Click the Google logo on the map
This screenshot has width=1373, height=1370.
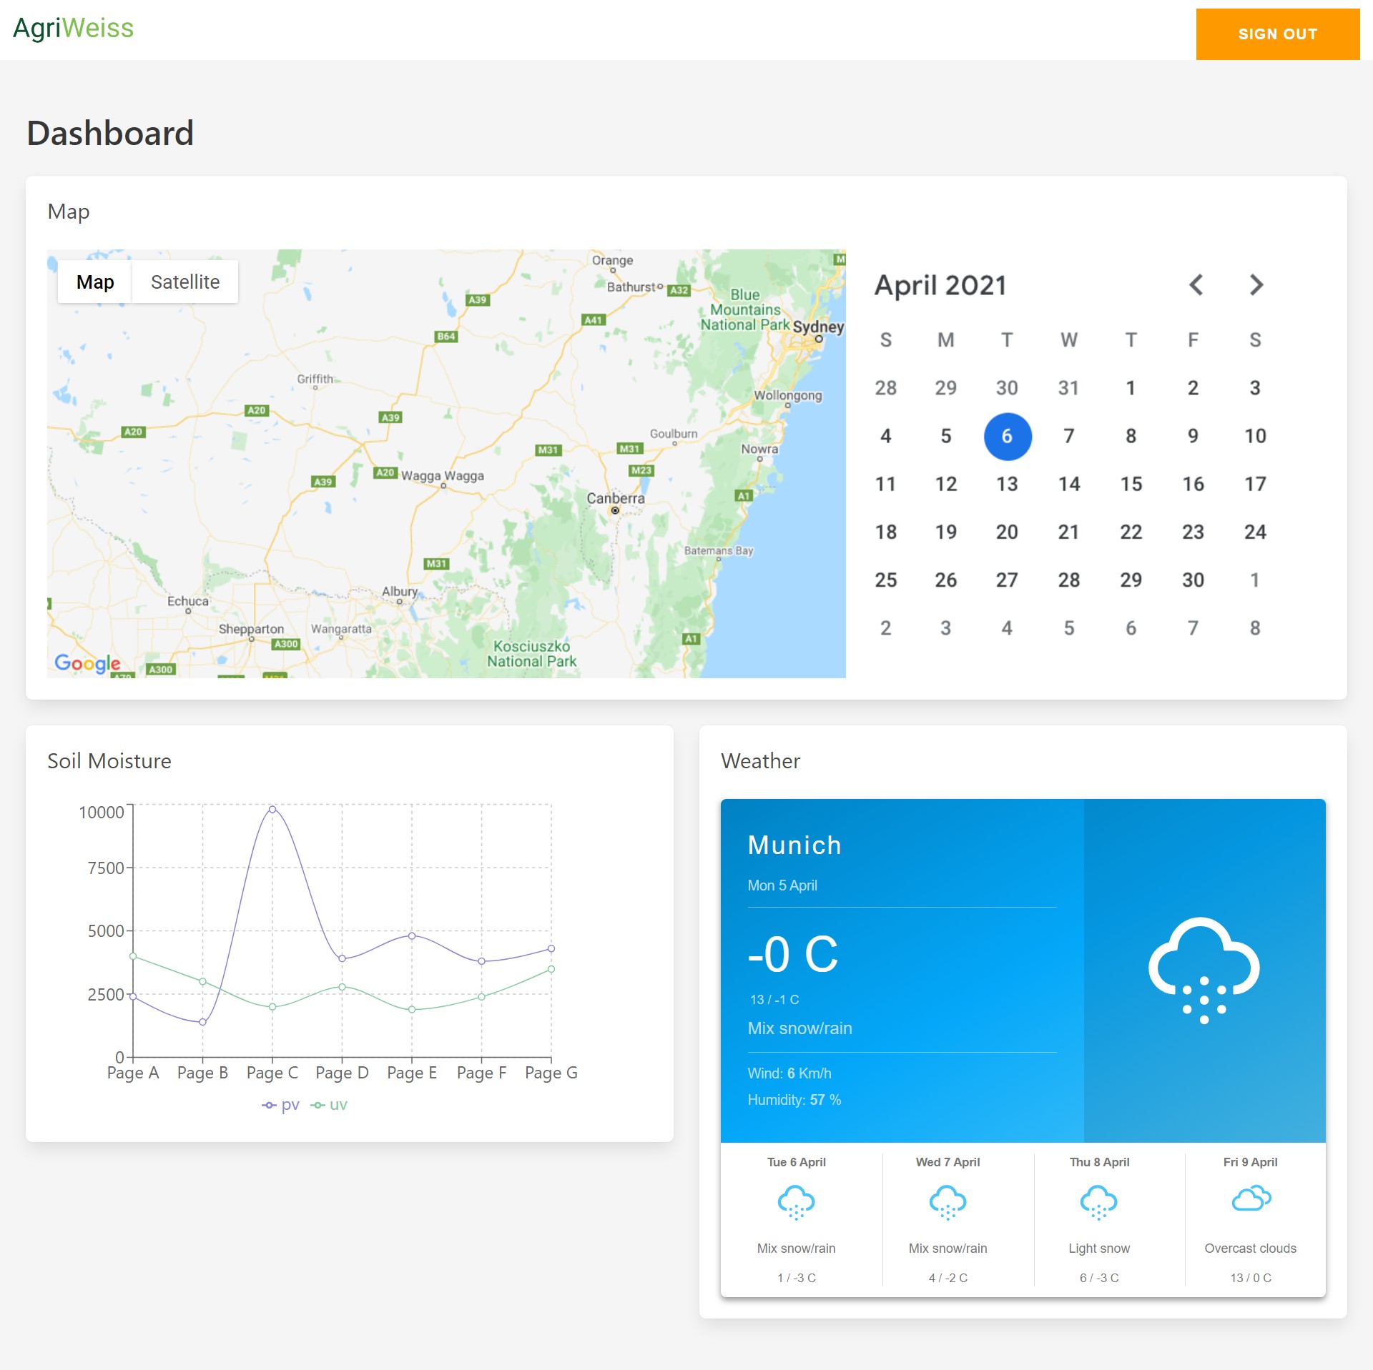tap(87, 663)
